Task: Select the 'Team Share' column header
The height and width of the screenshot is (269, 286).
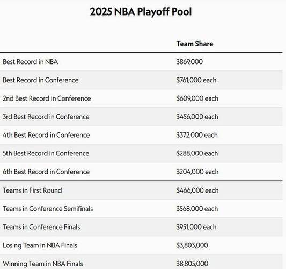Action: 195,44
